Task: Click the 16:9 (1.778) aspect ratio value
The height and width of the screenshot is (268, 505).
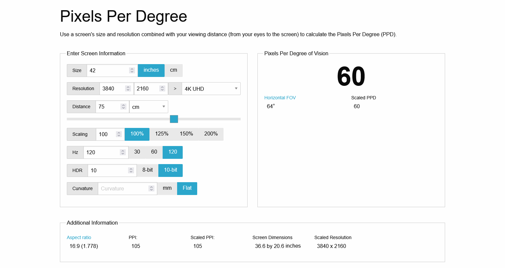Action: tap(84, 246)
